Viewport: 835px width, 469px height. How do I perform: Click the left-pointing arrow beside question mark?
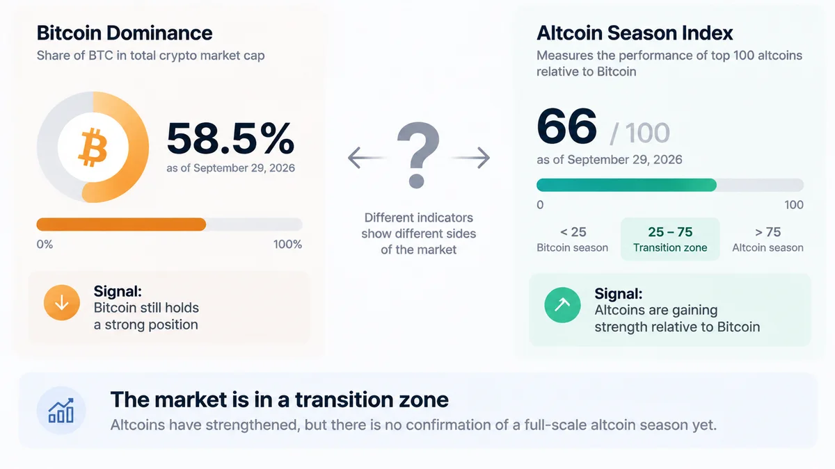366,158
